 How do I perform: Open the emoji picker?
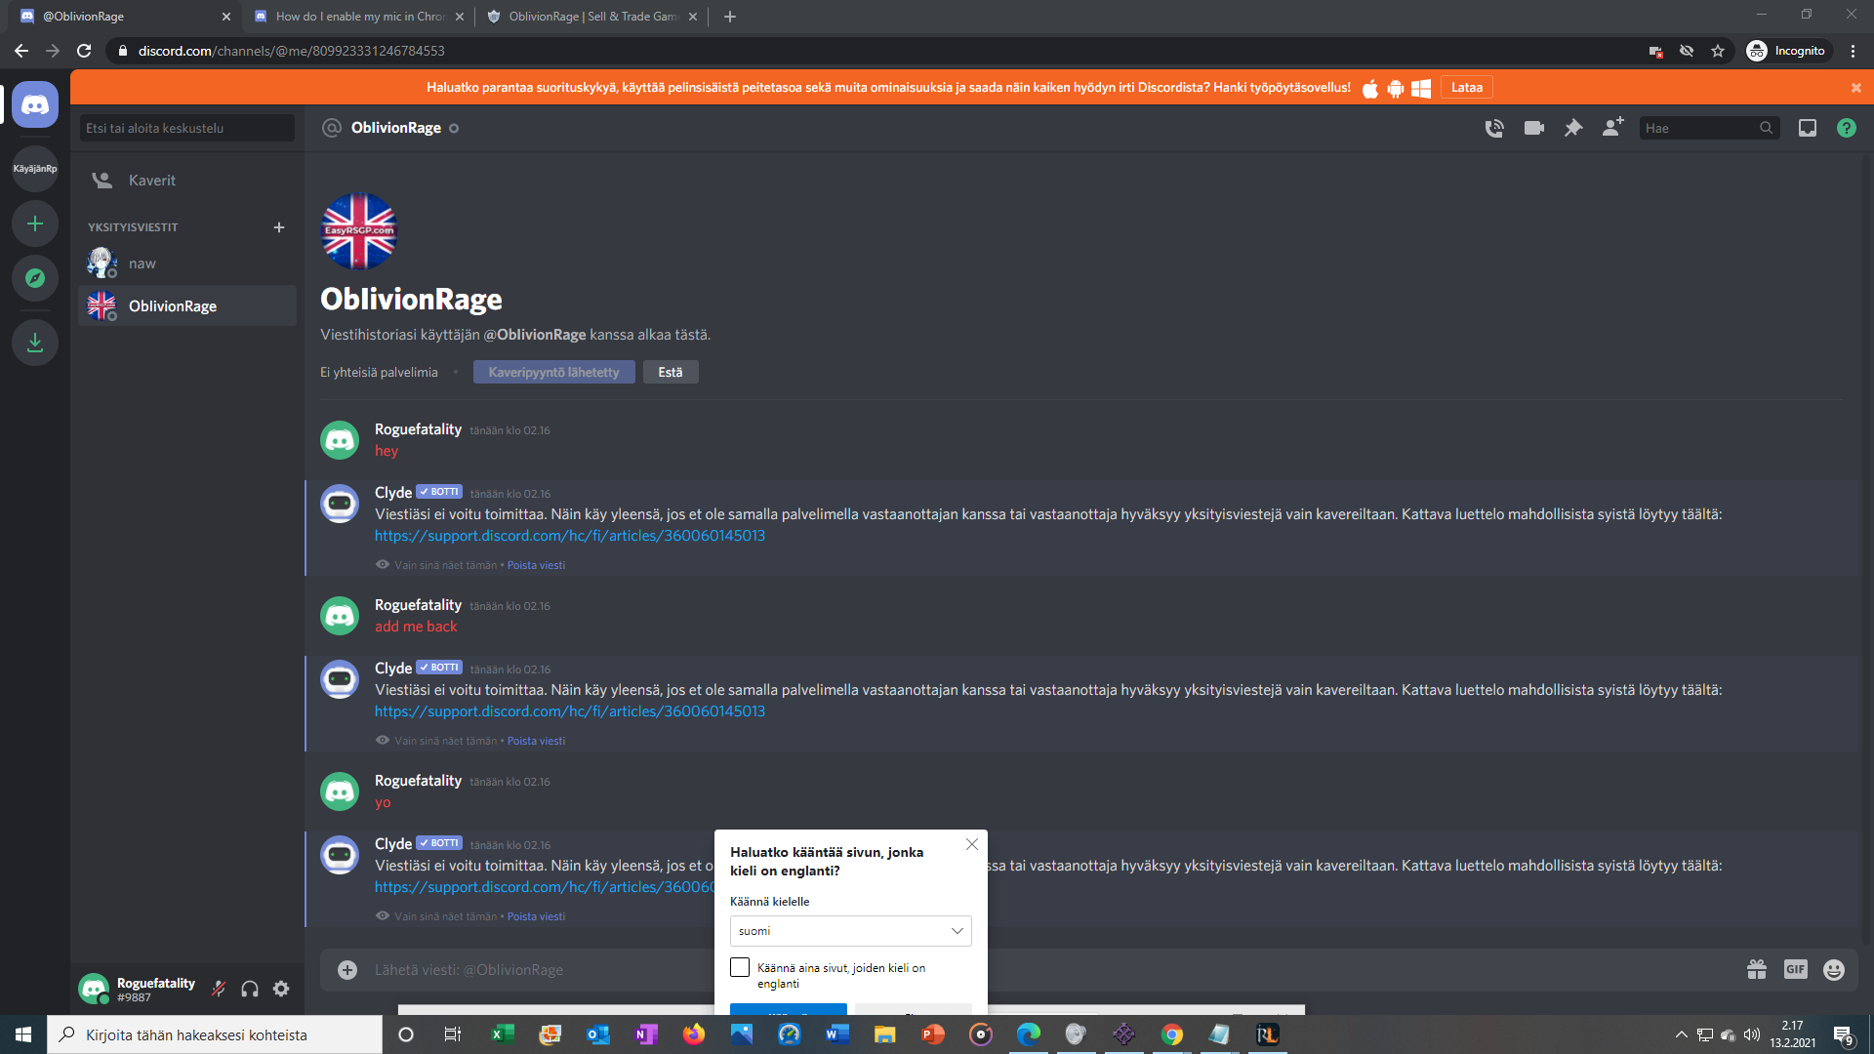click(1834, 969)
